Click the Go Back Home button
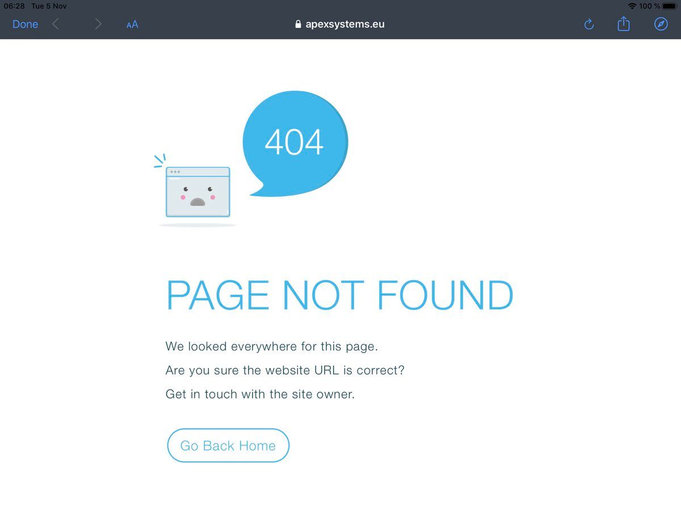Viewport: 681px width, 511px height. (228, 446)
